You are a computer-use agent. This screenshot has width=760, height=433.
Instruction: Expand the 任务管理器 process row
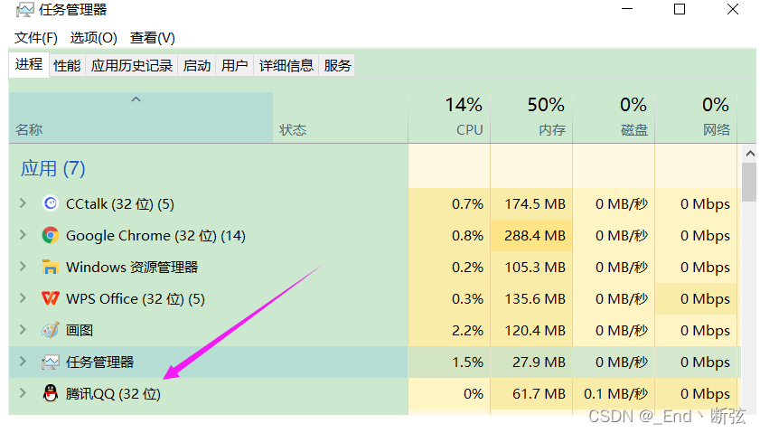[x=23, y=362]
